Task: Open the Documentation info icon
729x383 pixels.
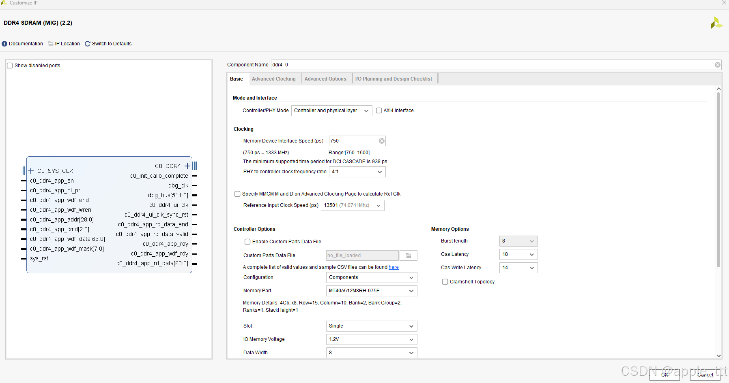Action: 4,44
